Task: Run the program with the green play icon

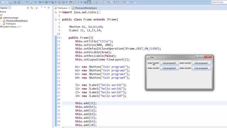Action: [46, 2]
